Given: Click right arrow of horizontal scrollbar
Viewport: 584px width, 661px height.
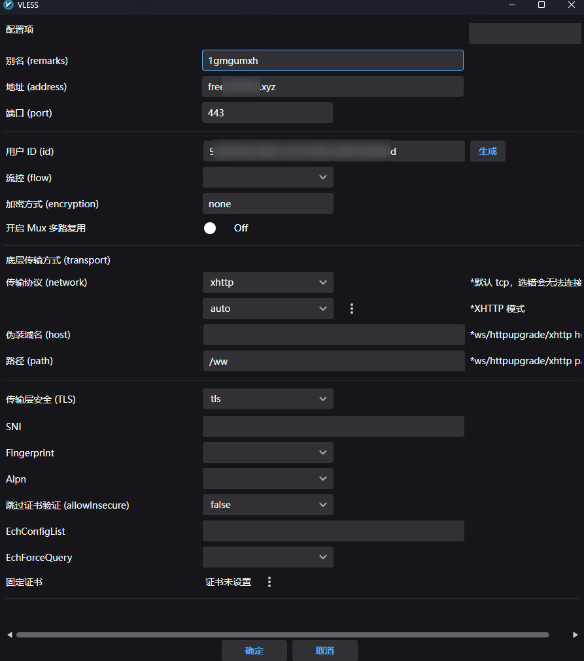Looking at the screenshot, I should [575, 635].
